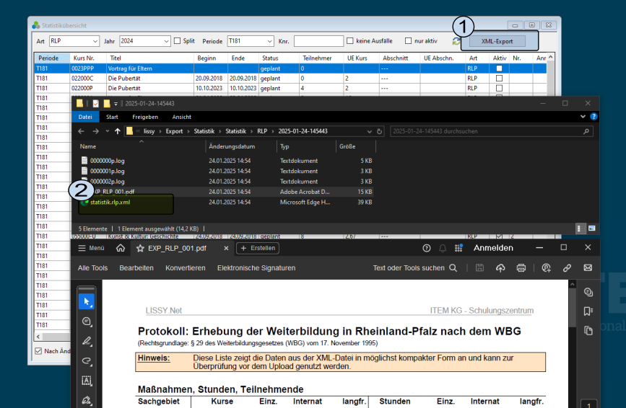Close the EXP_RLP_001.pdf tab
The width and height of the screenshot is (626, 408).
226,248
